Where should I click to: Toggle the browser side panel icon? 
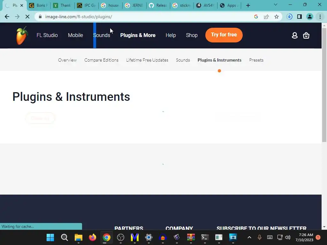coord(300,17)
